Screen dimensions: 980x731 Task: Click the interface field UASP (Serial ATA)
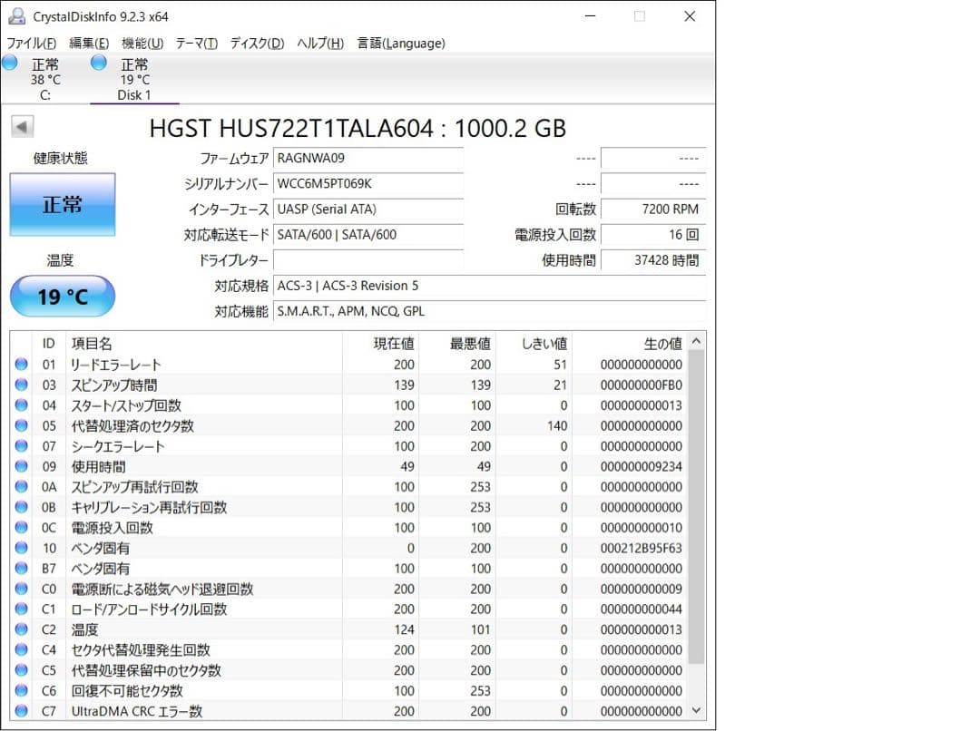(368, 210)
